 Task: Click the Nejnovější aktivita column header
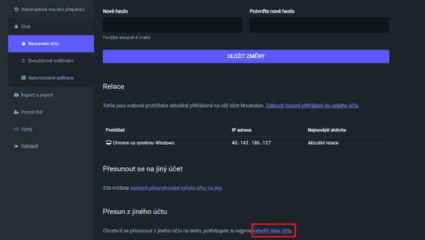pos(327,130)
